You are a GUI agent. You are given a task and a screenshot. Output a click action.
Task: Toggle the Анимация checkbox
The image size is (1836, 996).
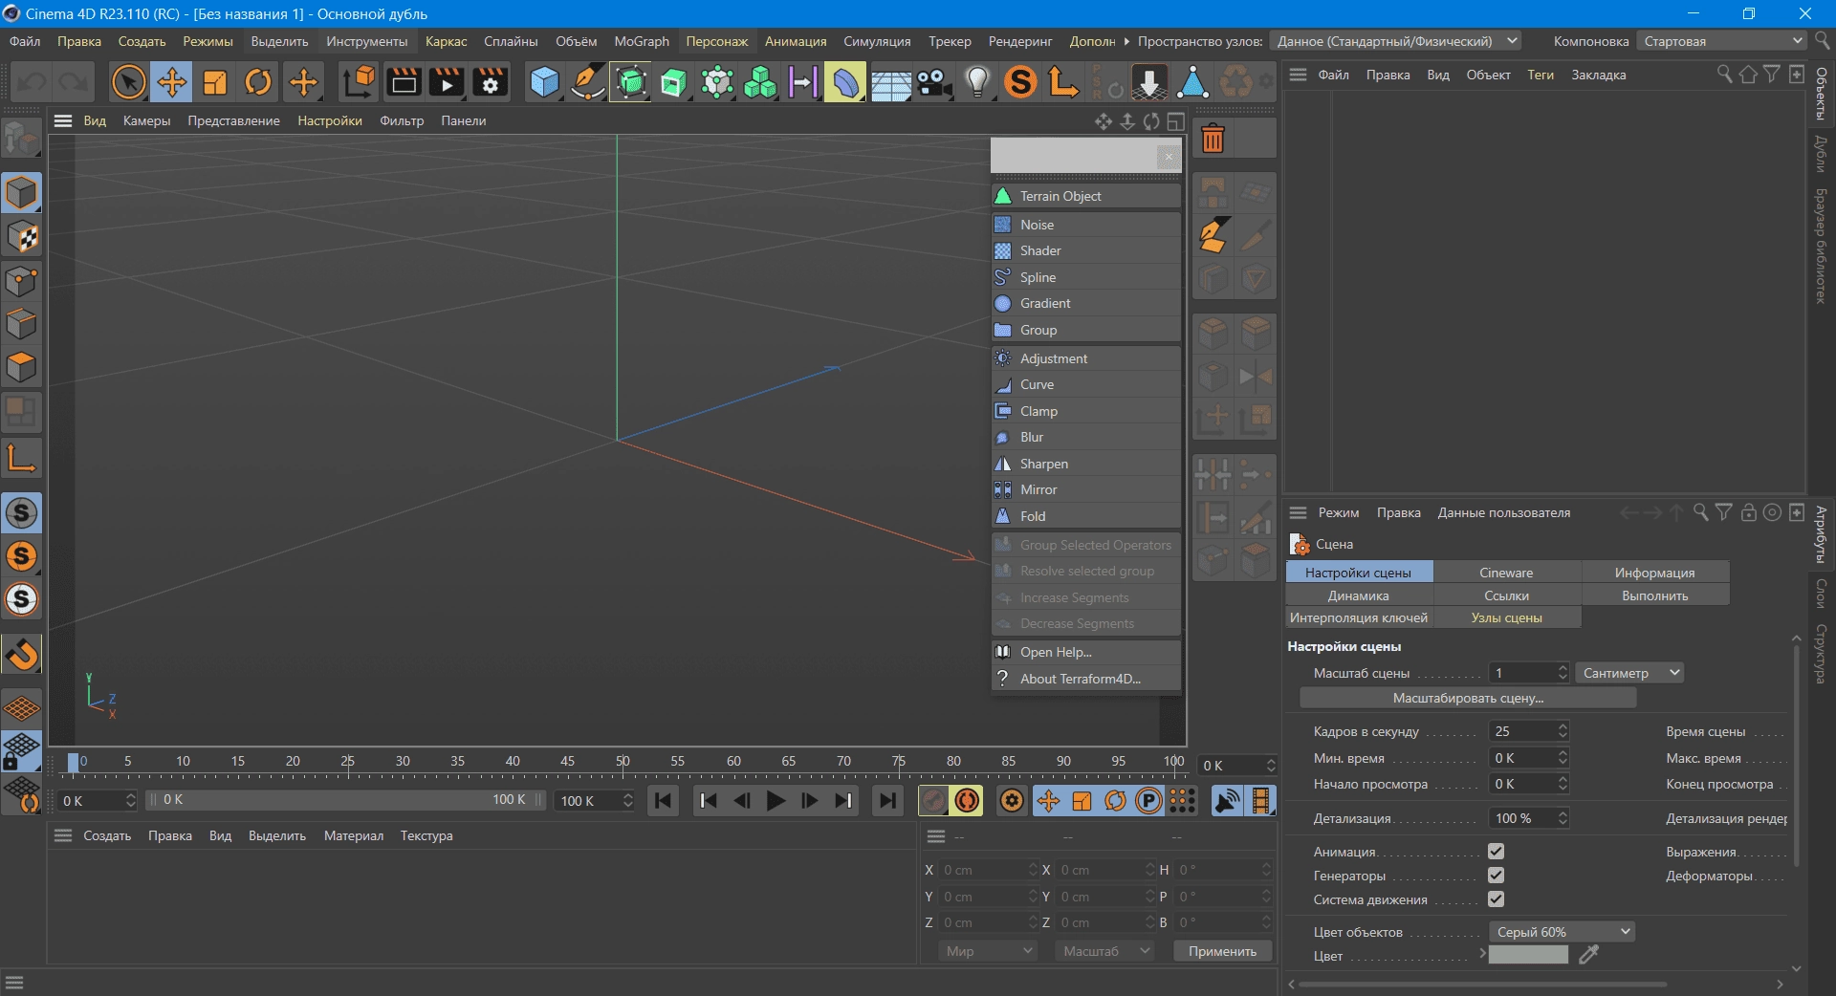tap(1497, 851)
